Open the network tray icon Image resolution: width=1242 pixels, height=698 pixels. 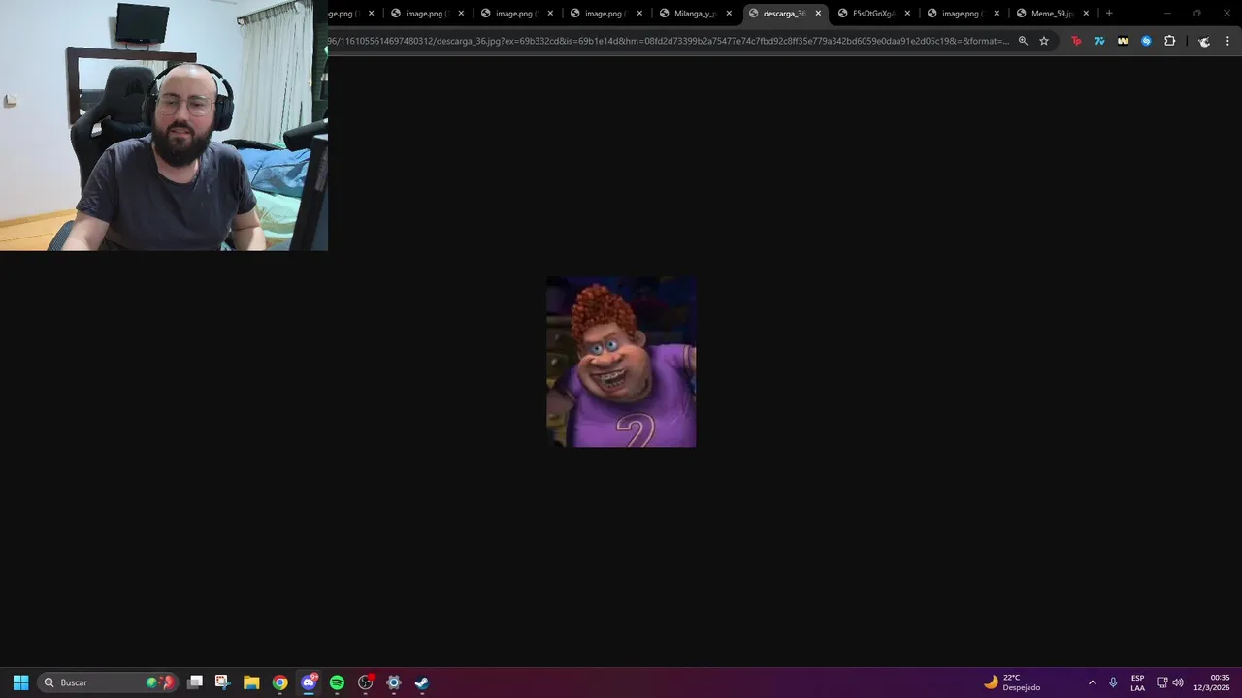click(x=1162, y=682)
